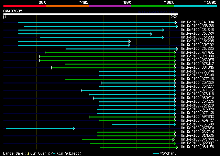Click the cyan alignment bar for C4JBA4
This screenshot has width=220, height=156.
(97, 22)
